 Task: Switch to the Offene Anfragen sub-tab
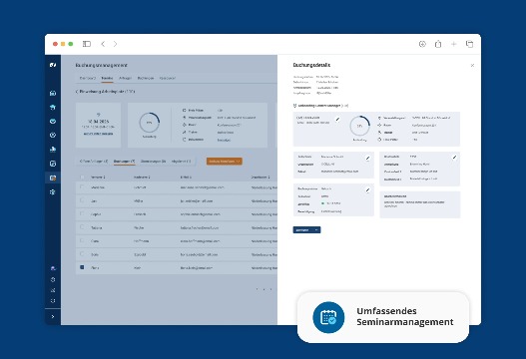tap(94, 162)
